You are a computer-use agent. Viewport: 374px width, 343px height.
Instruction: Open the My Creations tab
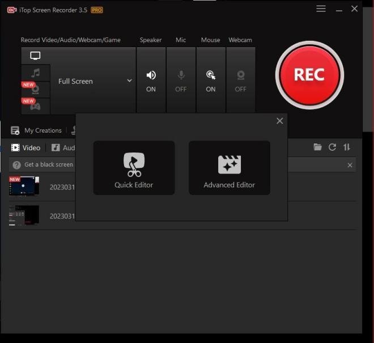point(37,130)
